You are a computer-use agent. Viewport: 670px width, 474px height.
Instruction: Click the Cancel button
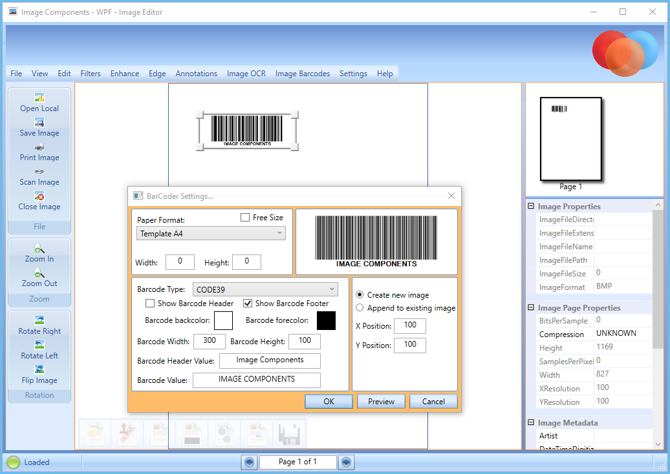point(433,402)
